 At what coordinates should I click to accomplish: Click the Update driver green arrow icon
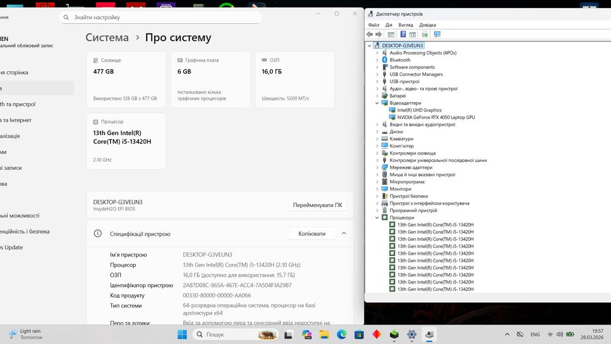click(x=425, y=34)
